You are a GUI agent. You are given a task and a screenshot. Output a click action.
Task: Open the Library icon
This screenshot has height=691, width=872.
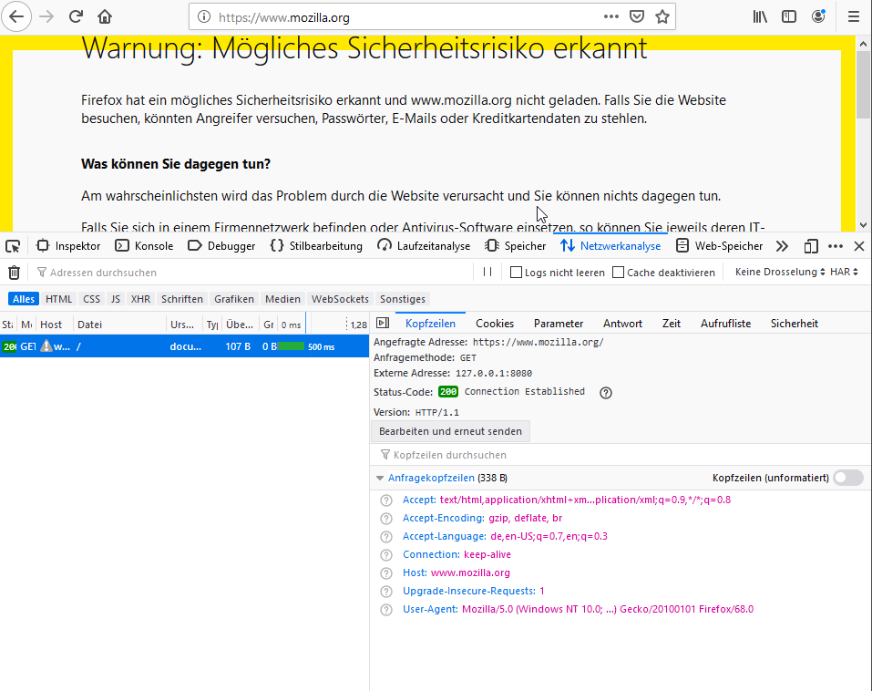pos(760,16)
